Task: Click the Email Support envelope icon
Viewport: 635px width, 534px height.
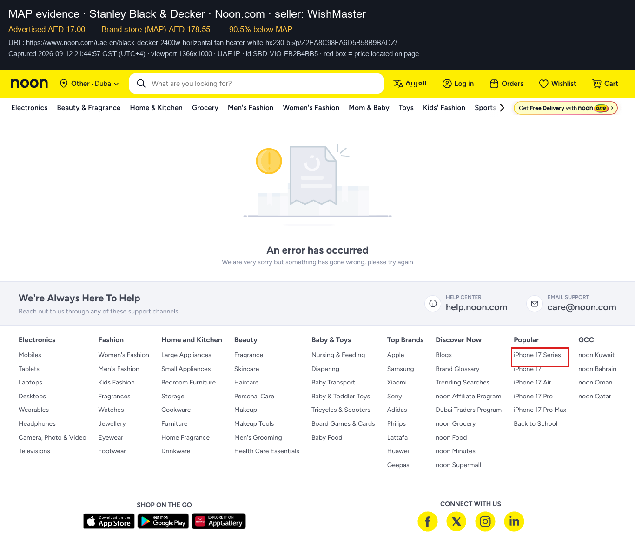Action: (535, 304)
